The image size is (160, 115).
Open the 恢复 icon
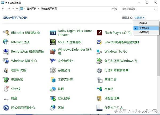[x=53, y=89]
